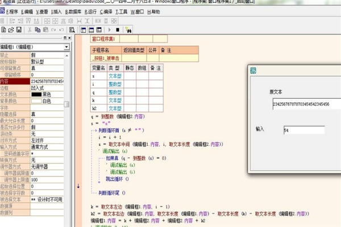Image resolution: width=341 pixels, height=227 pixels.
Task: Click the equal vertical spacing icon
Action: point(87,21)
